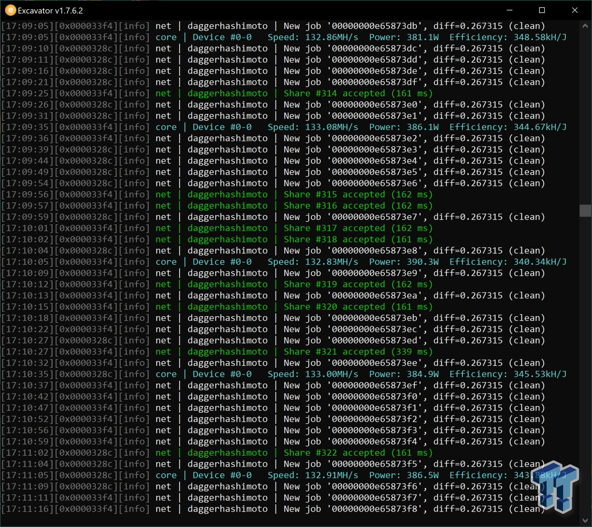Close the Excavator miner window
Screen dimensions: 592x527
575,10
